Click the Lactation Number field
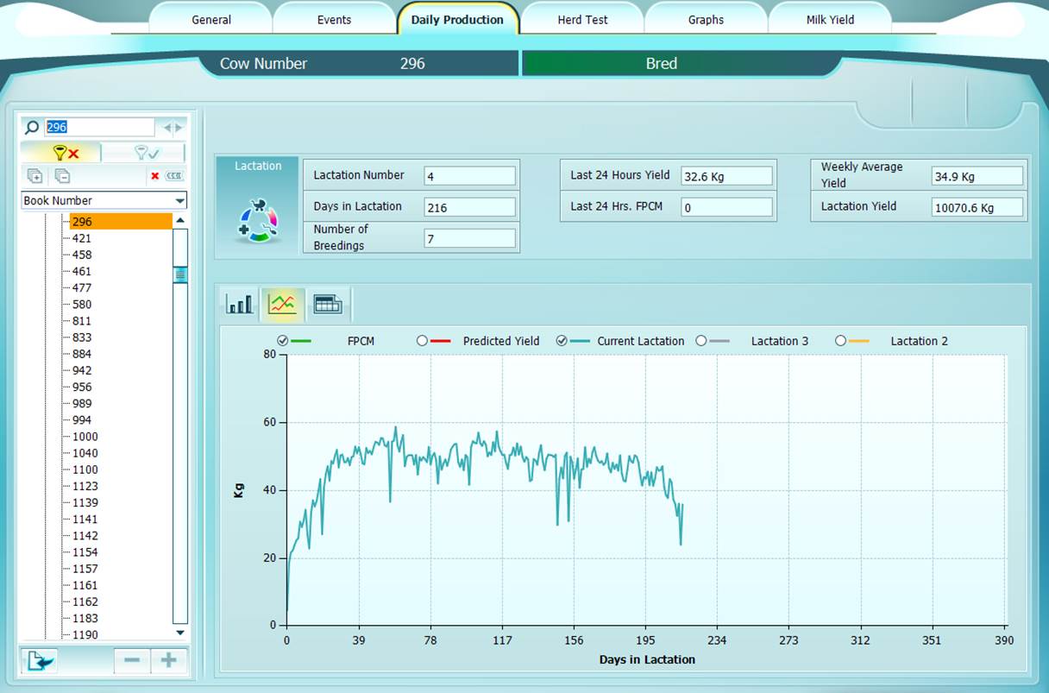Viewport: 1049px width, 693px height. click(470, 176)
